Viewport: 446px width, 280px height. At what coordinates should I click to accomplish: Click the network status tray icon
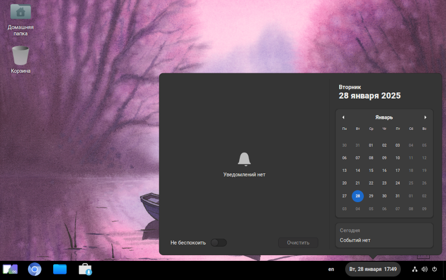[415, 269]
